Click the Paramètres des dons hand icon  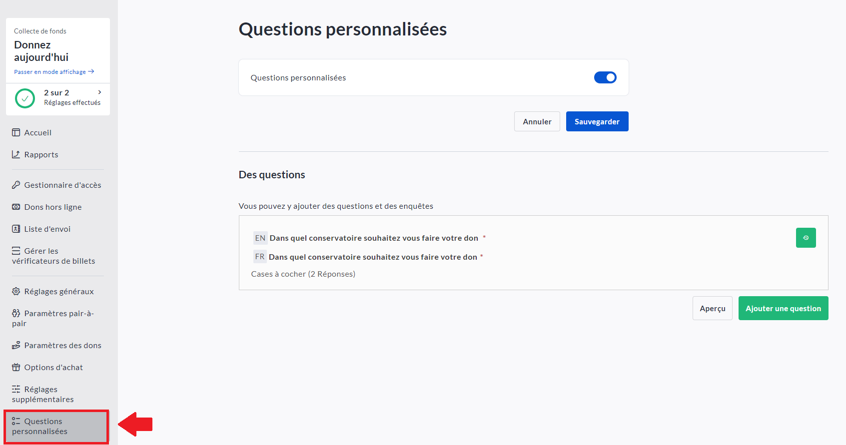[x=16, y=345]
